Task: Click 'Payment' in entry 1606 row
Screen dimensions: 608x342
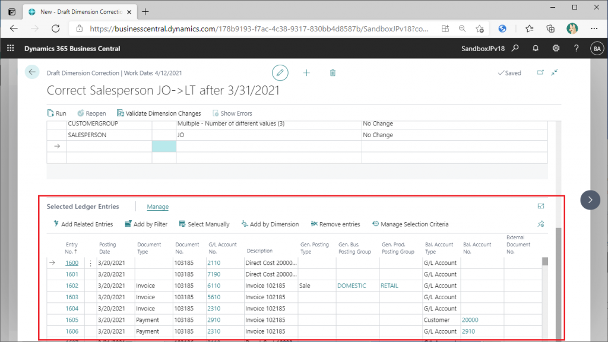Action: click(x=147, y=331)
